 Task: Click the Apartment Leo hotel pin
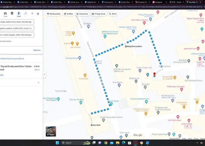198,48
